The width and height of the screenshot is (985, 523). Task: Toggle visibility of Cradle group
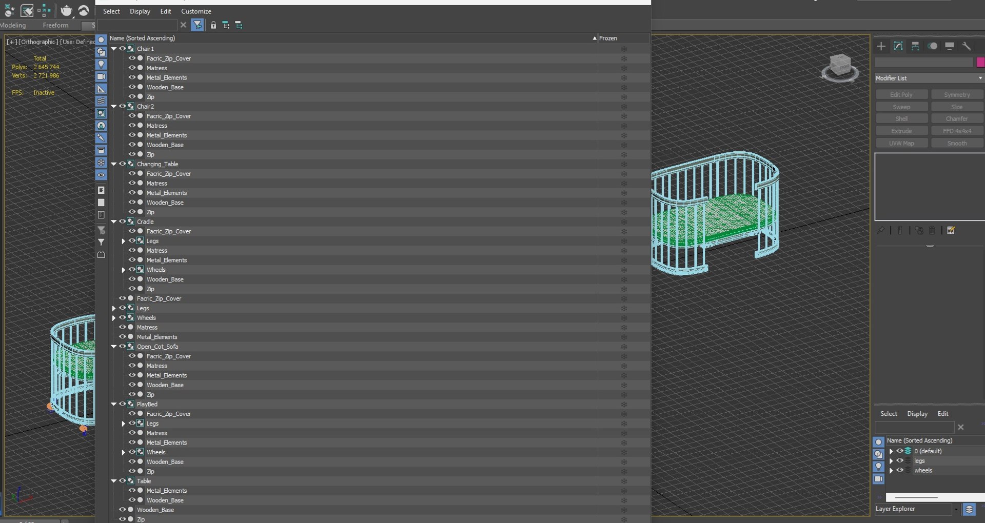(x=122, y=222)
